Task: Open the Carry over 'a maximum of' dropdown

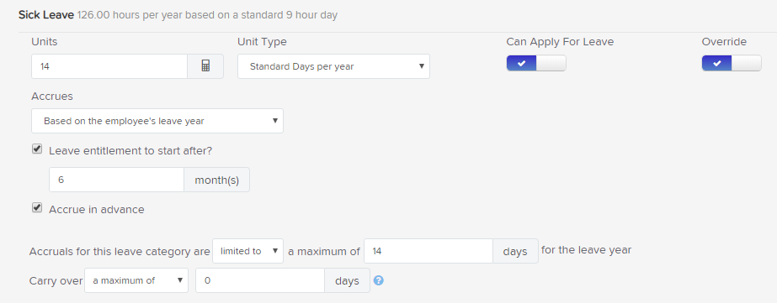Action: click(136, 280)
